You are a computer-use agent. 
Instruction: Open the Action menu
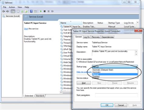[x=12, y=7]
